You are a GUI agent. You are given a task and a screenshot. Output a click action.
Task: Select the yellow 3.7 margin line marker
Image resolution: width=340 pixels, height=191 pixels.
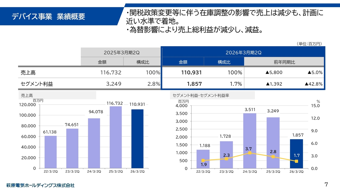click(x=250, y=153)
